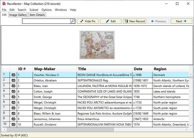Select the Colton, Joseph cell
Screen dimensions: 194x138
pyautogui.click(x=55, y=91)
